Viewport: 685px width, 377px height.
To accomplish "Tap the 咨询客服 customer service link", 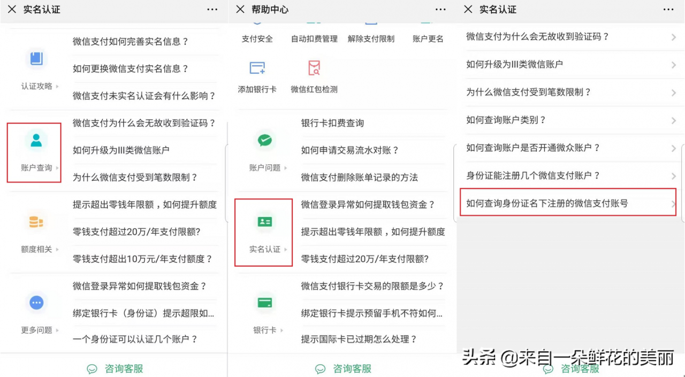I will pos(115,368).
